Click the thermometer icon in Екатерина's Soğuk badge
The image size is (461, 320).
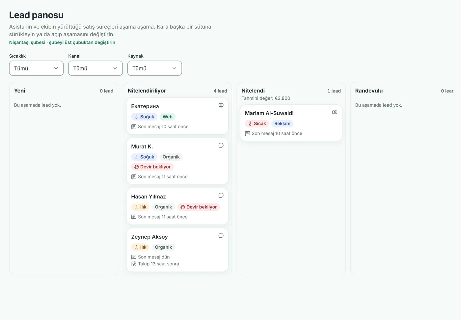136,117
